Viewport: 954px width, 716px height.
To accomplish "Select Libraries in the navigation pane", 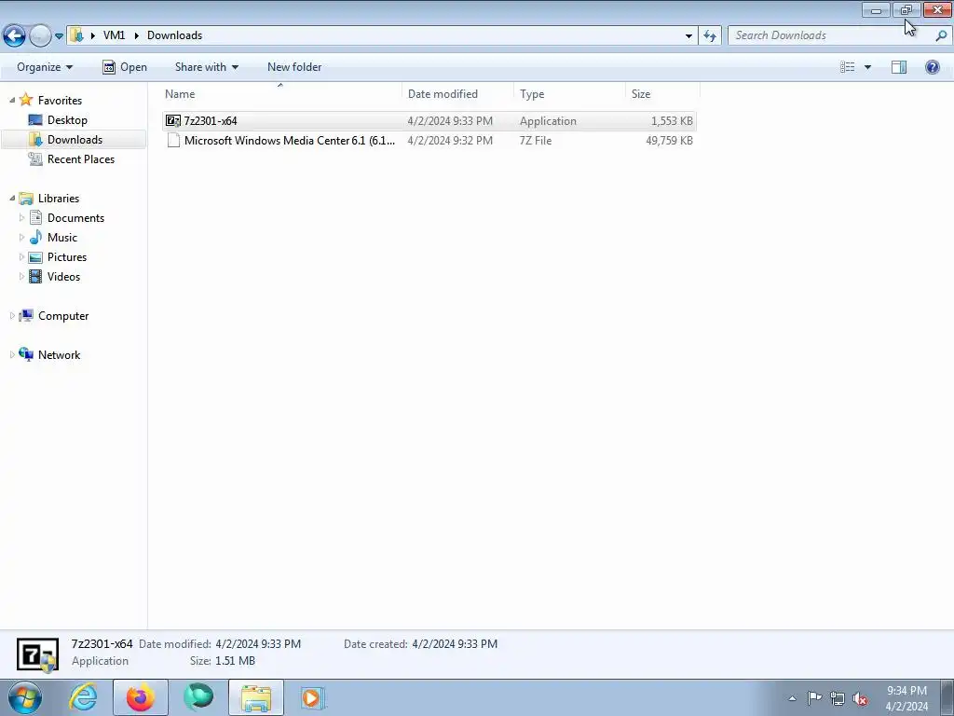I will click(59, 198).
